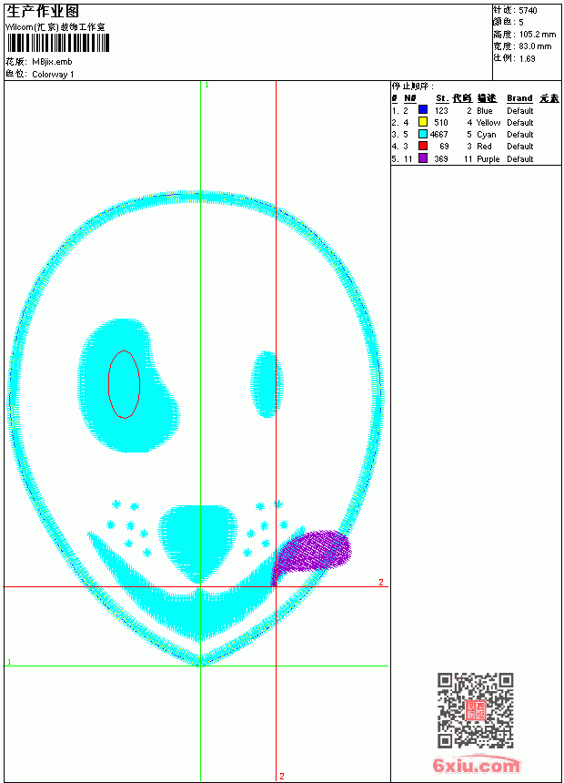Click the small cyan right eye oval
Viewport: 564px width, 783px height.
[267, 383]
